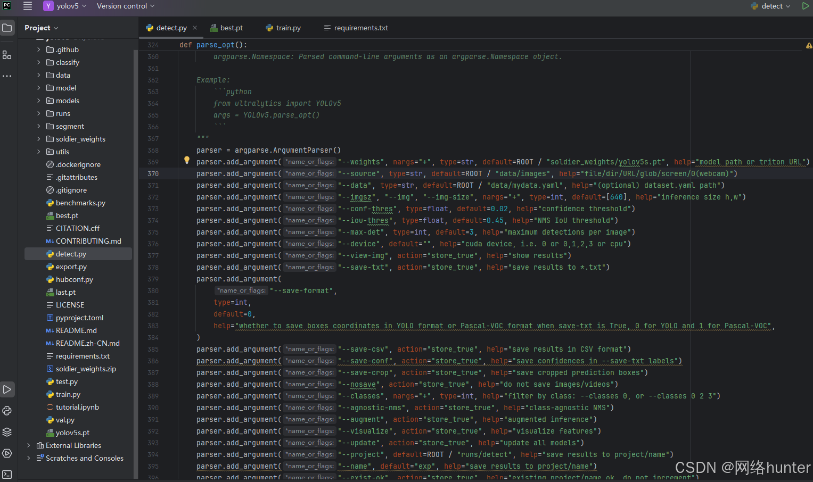
Task: Expand the classify folder
Action: [38, 62]
